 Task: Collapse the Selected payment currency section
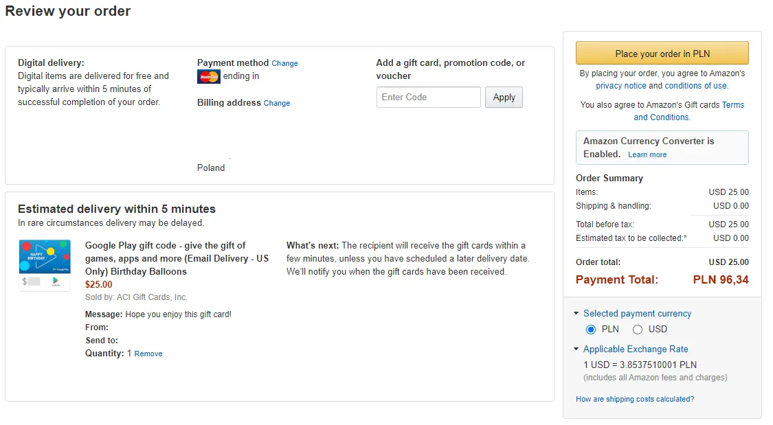tap(576, 313)
